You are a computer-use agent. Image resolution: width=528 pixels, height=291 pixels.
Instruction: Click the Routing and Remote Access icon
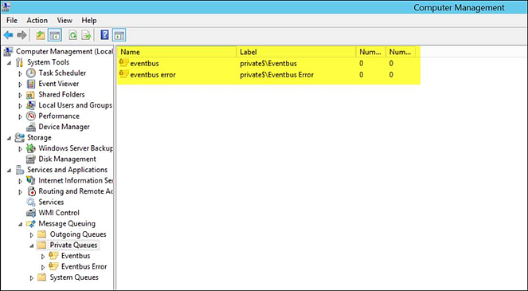pyautogui.click(x=31, y=191)
